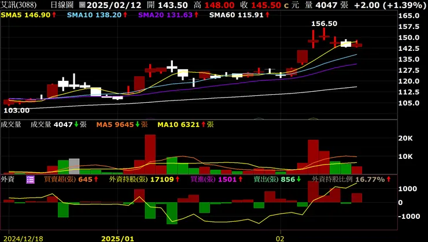
Task: Select the high price 148.00
Action: [x=219, y=5]
